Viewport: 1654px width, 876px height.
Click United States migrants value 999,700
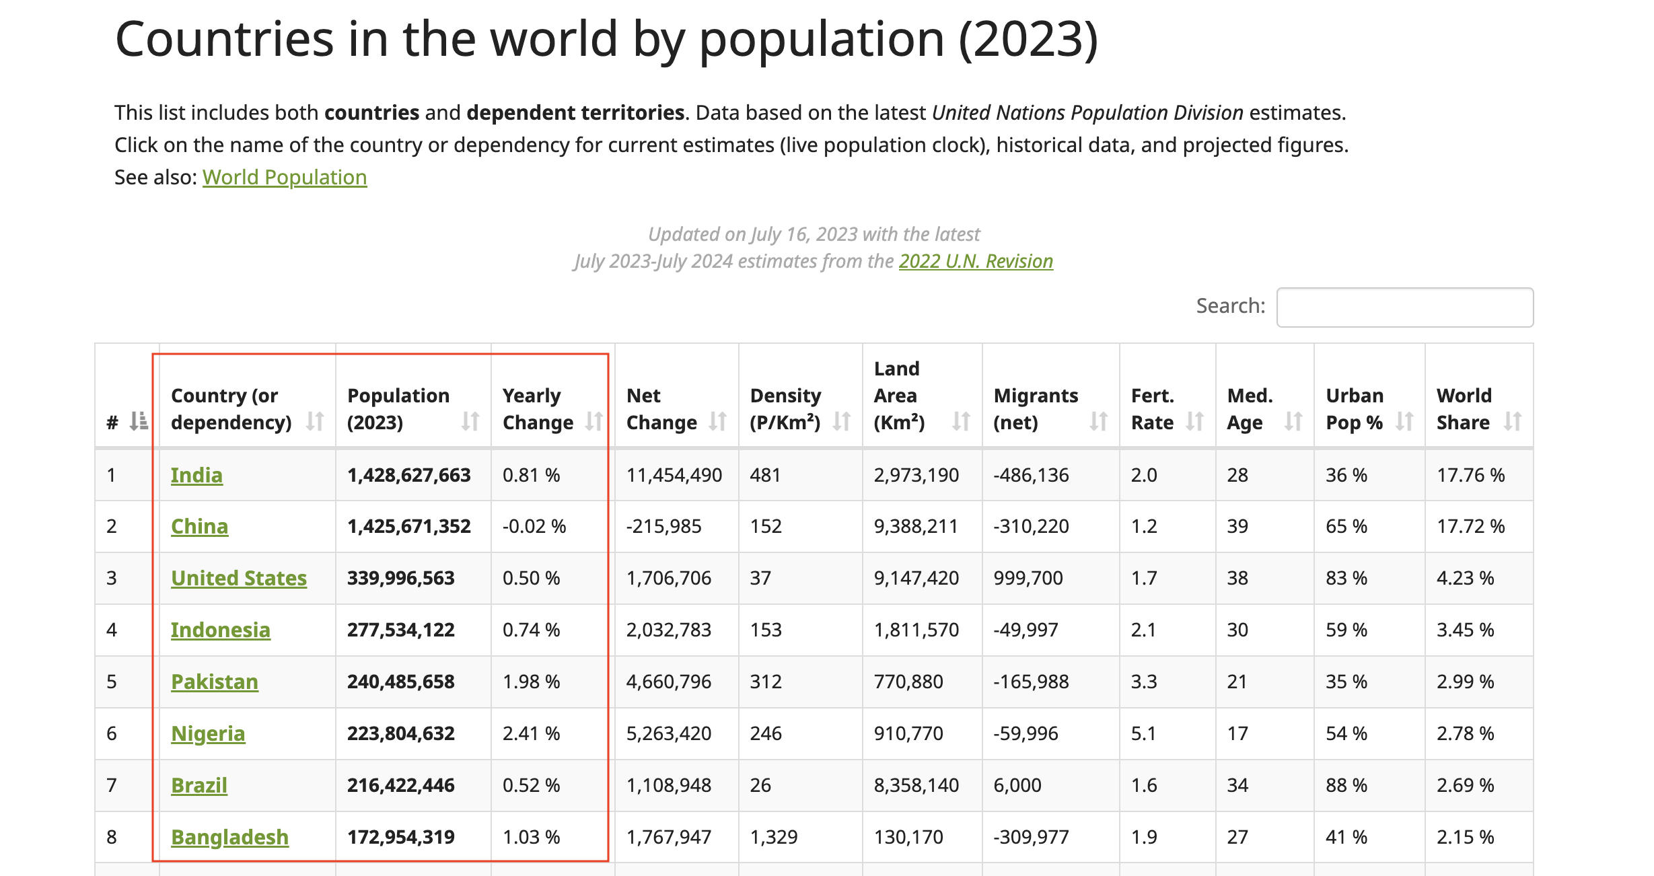[1028, 578]
